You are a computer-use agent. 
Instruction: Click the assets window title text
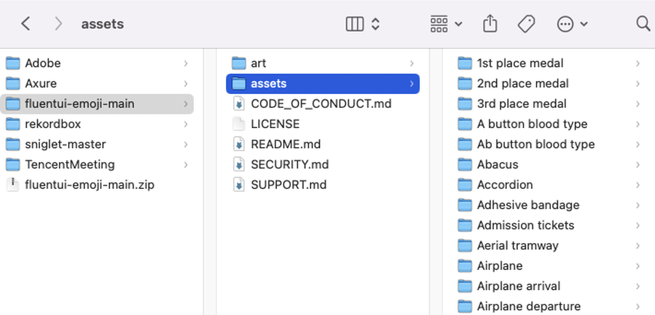click(x=102, y=24)
